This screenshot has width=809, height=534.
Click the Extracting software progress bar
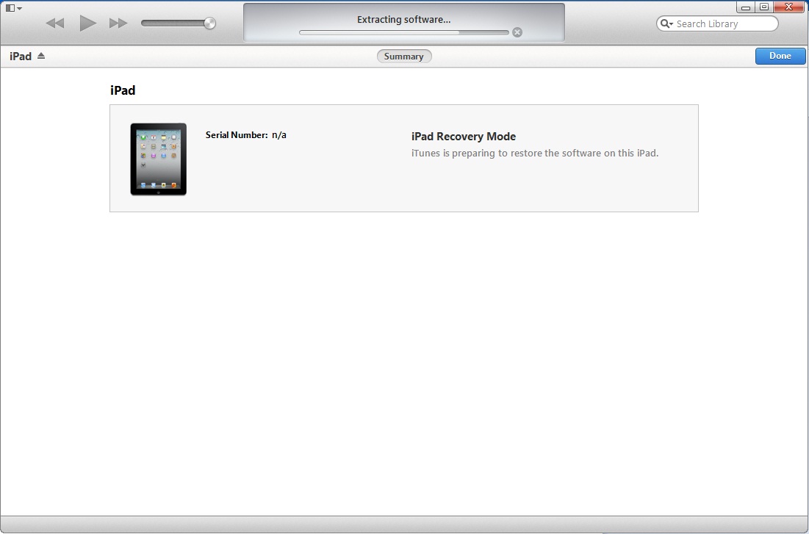[404, 32]
